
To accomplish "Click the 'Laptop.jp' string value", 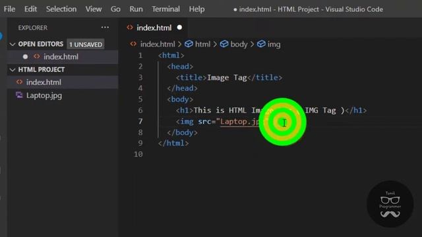I will [x=239, y=122].
